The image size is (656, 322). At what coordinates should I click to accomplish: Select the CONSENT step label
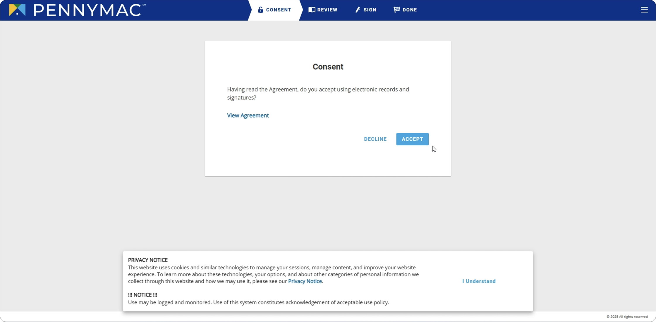click(279, 10)
